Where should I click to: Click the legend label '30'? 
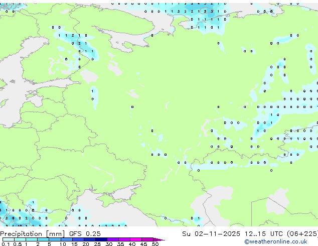tap(109, 244)
